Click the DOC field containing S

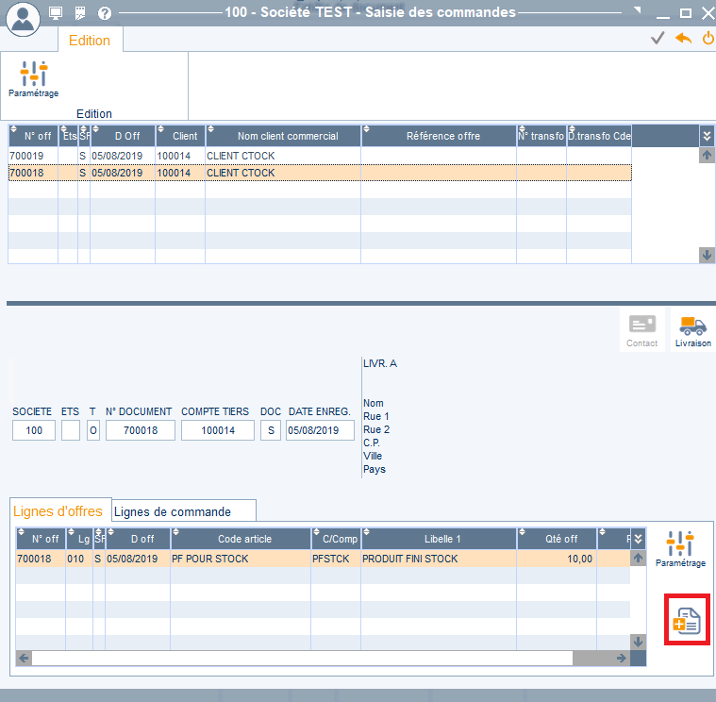[x=271, y=430]
